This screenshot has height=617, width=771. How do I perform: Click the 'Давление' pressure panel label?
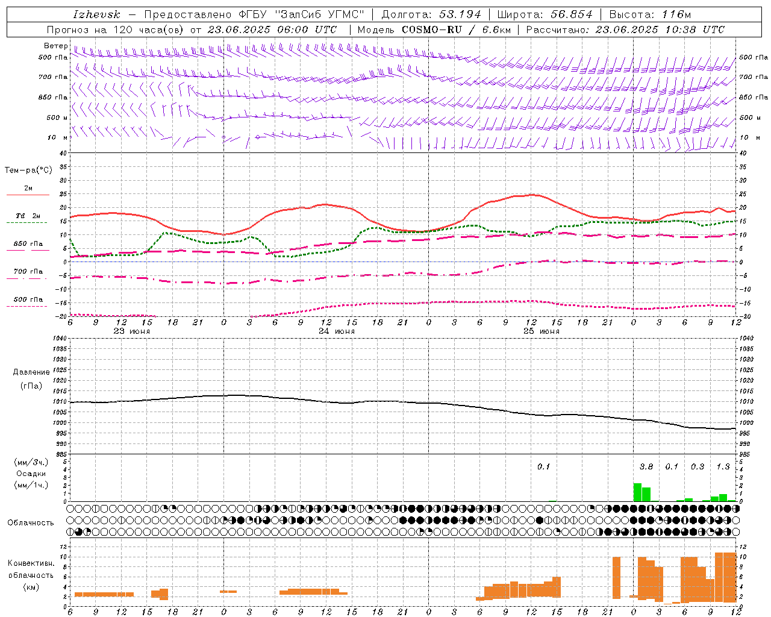tap(31, 372)
